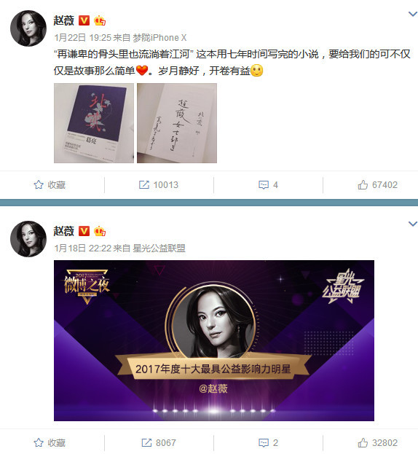418x454 pixels.
Task: Like the second post with 32802 likes
Action: (363, 442)
